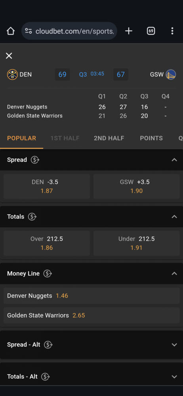Tap the Golden State Warriors logo

tap(171, 74)
